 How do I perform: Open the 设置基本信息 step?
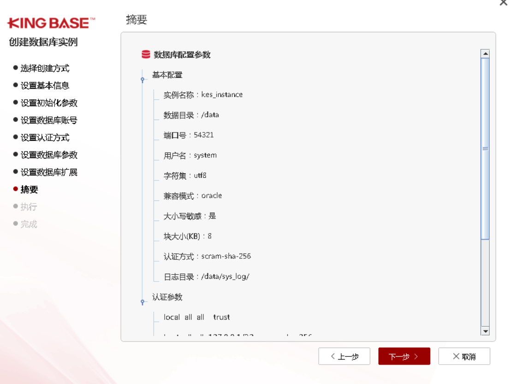45,85
